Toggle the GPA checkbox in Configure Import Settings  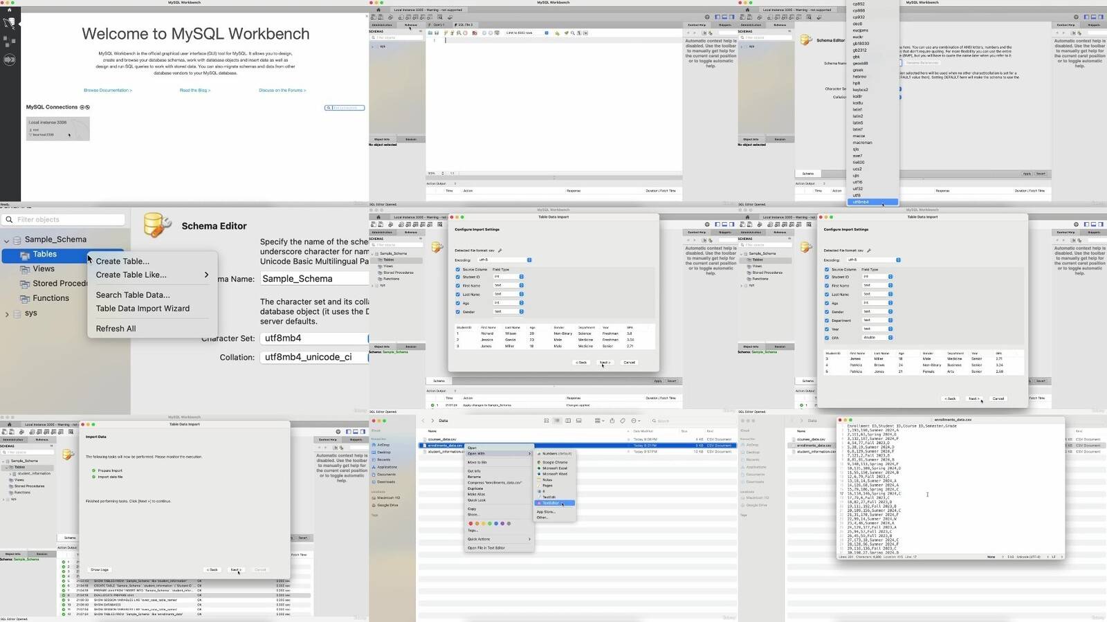[x=827, y=338]
